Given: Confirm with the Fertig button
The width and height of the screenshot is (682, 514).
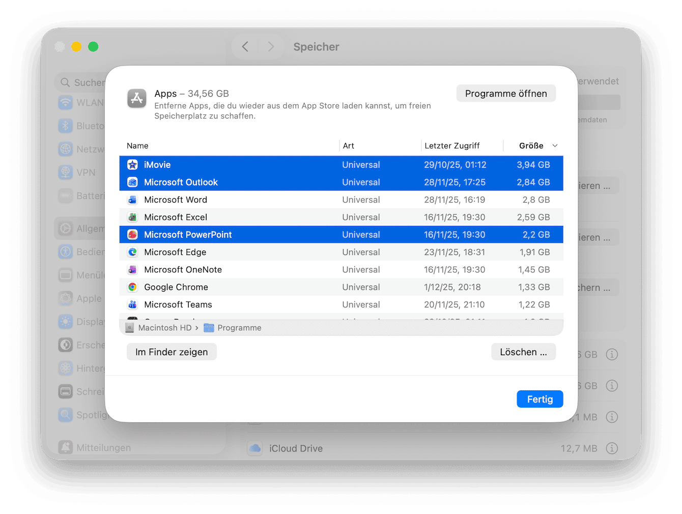Looking at the screenshot, I should point(539,399).
